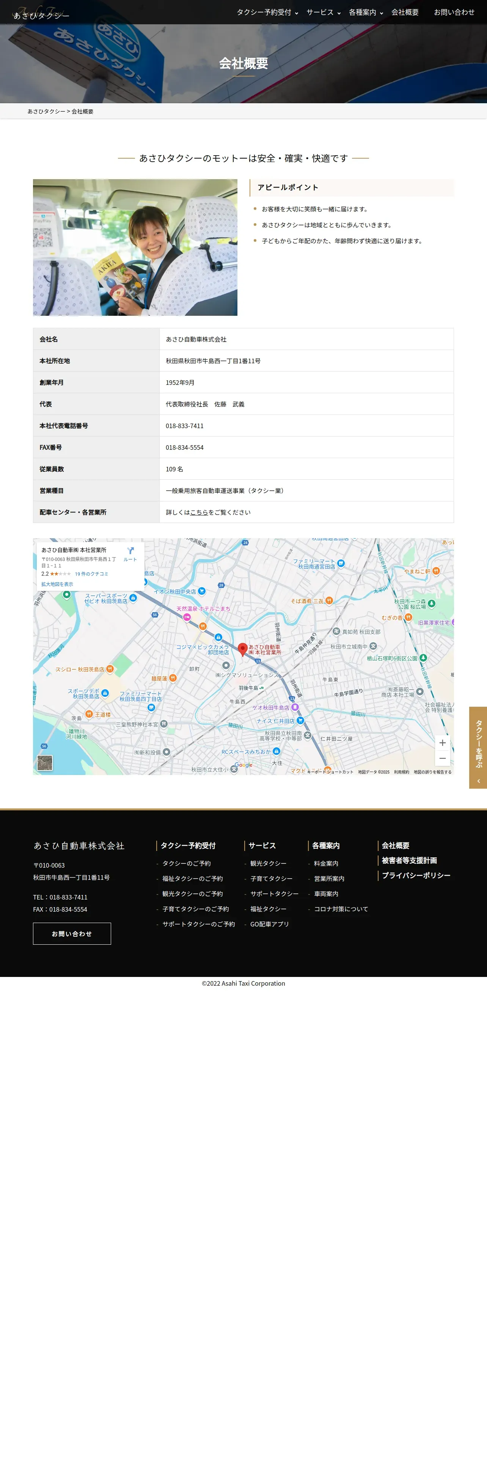Open footer heading 被害者等支援計画
The image size is (487, 1462).
click(409, 860)
